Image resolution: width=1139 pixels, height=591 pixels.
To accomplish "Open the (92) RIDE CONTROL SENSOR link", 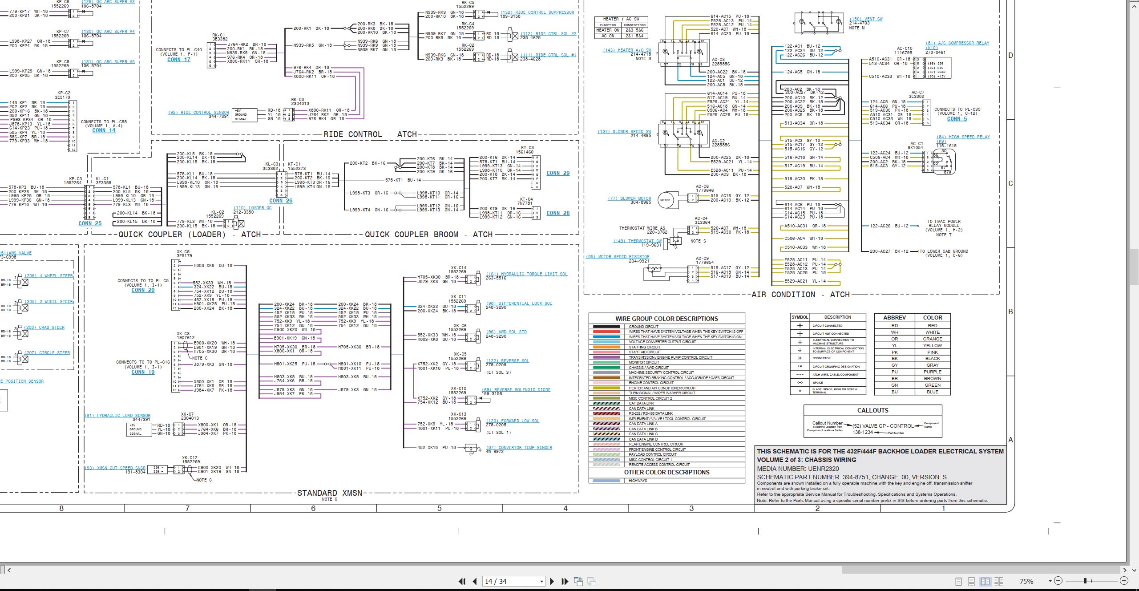I will [198, 113].
